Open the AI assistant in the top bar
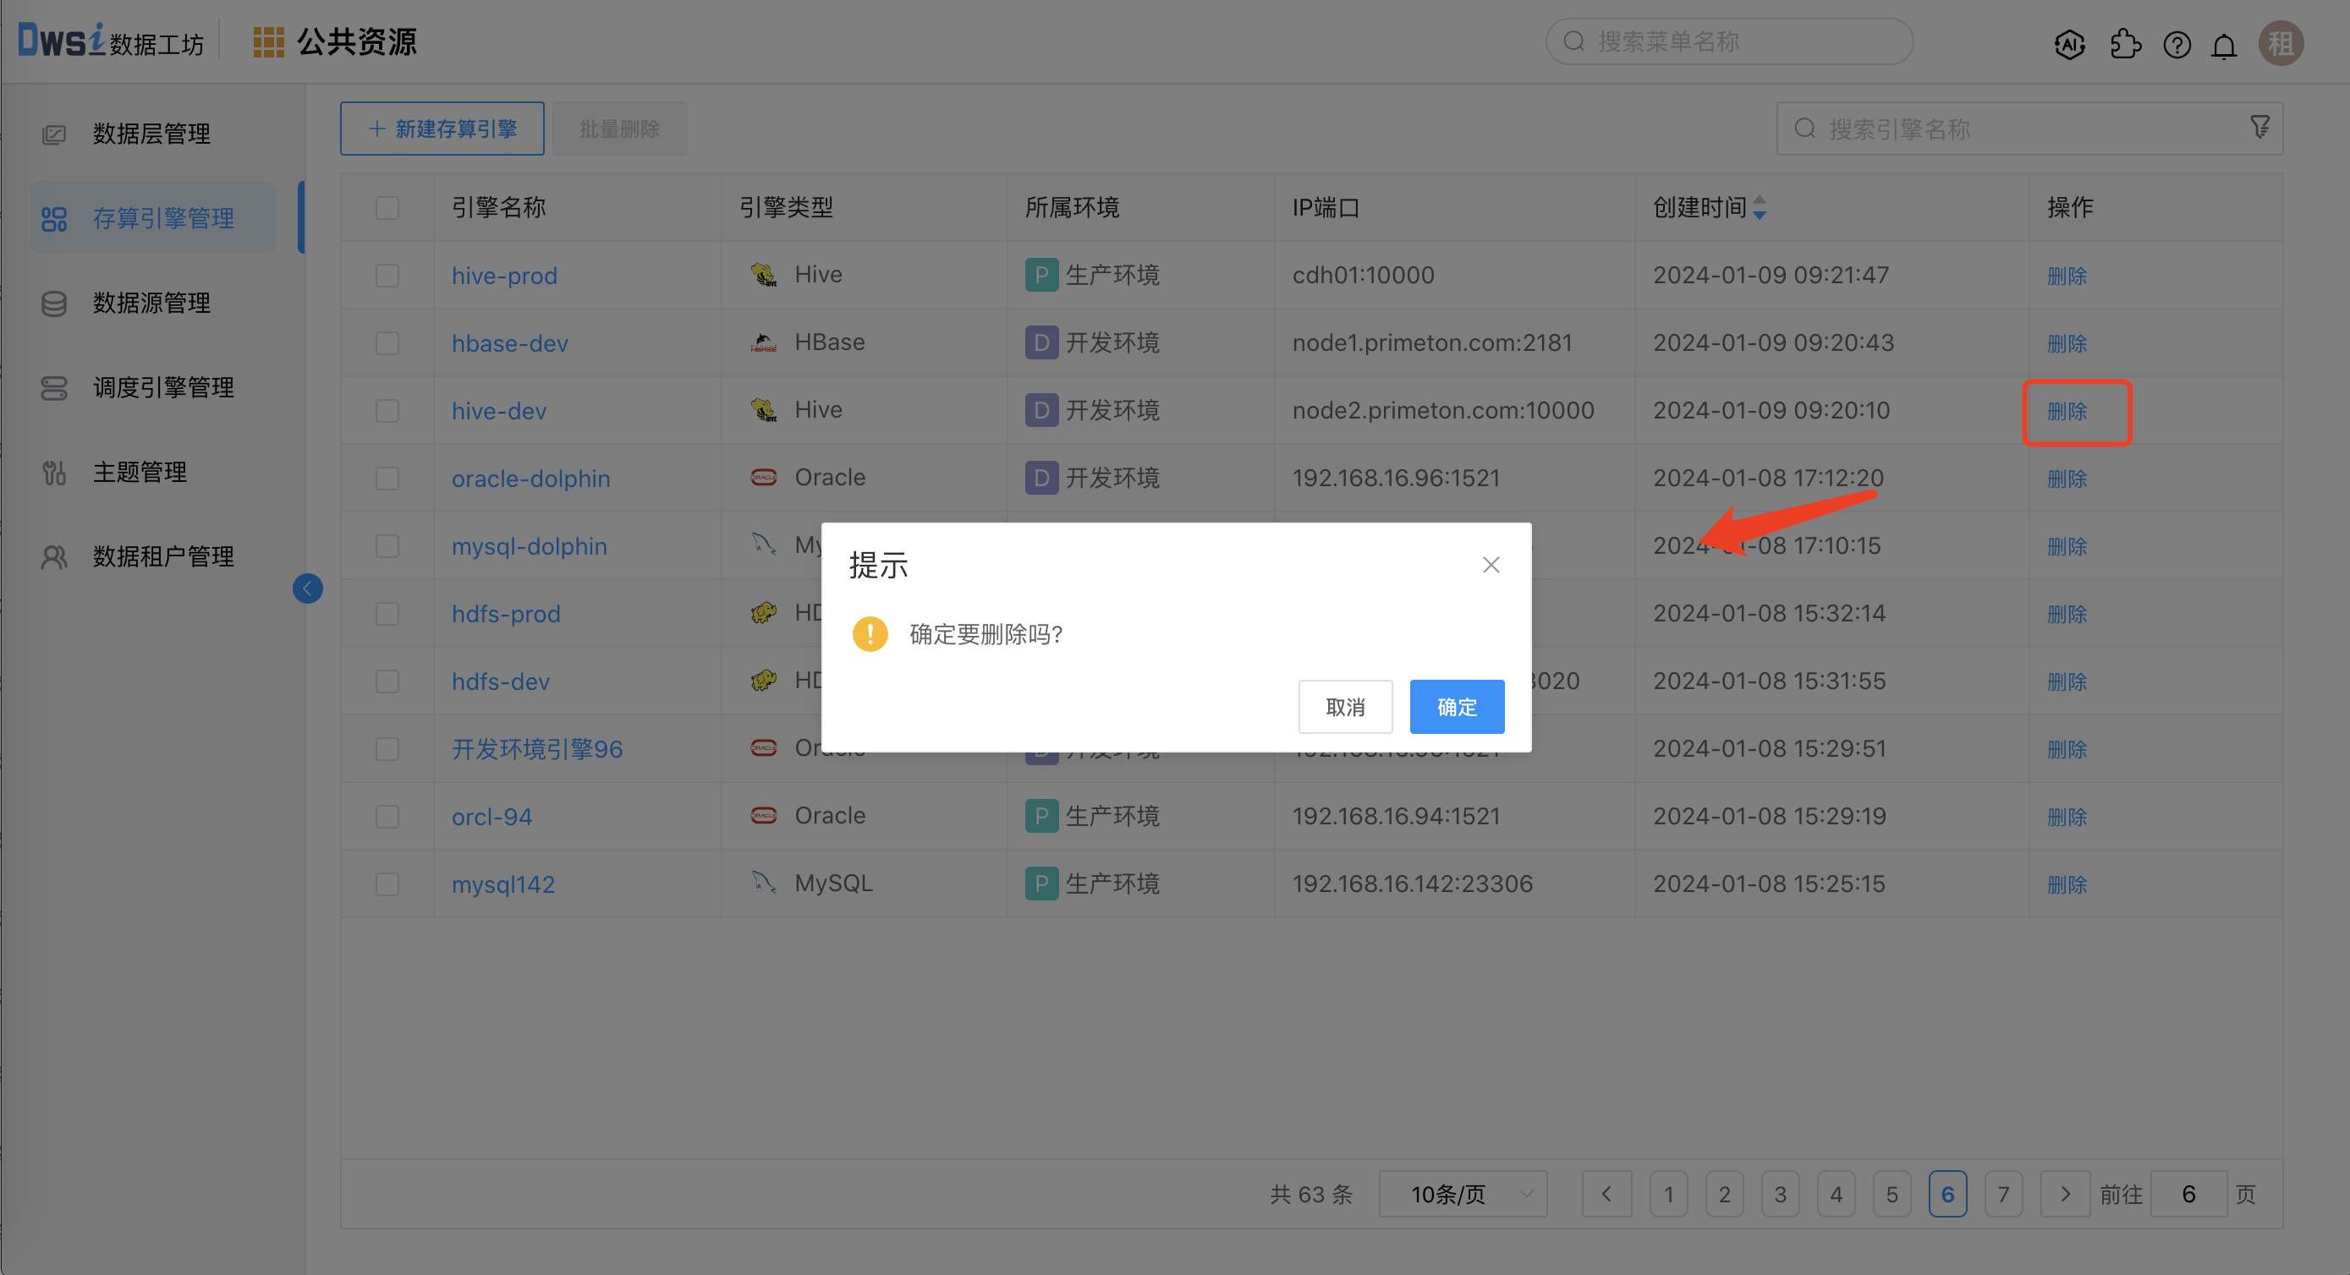Image resolution: width=2350 pixels, height=1275 pixels. (2069, 44)
